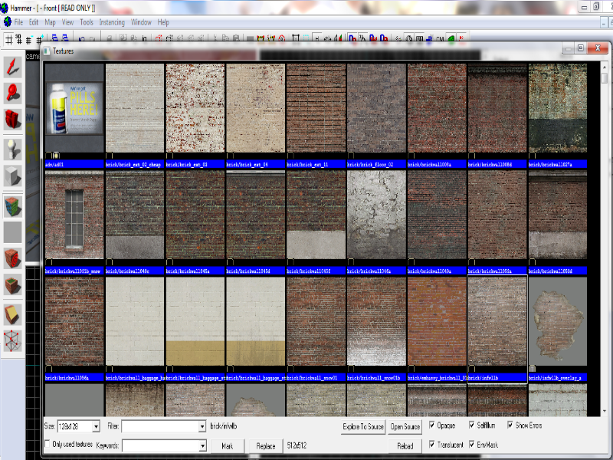The width and height of the screenshot is (613, 460).
Task: Toggle the 2D grid toolbar icon
Action: 8,39
